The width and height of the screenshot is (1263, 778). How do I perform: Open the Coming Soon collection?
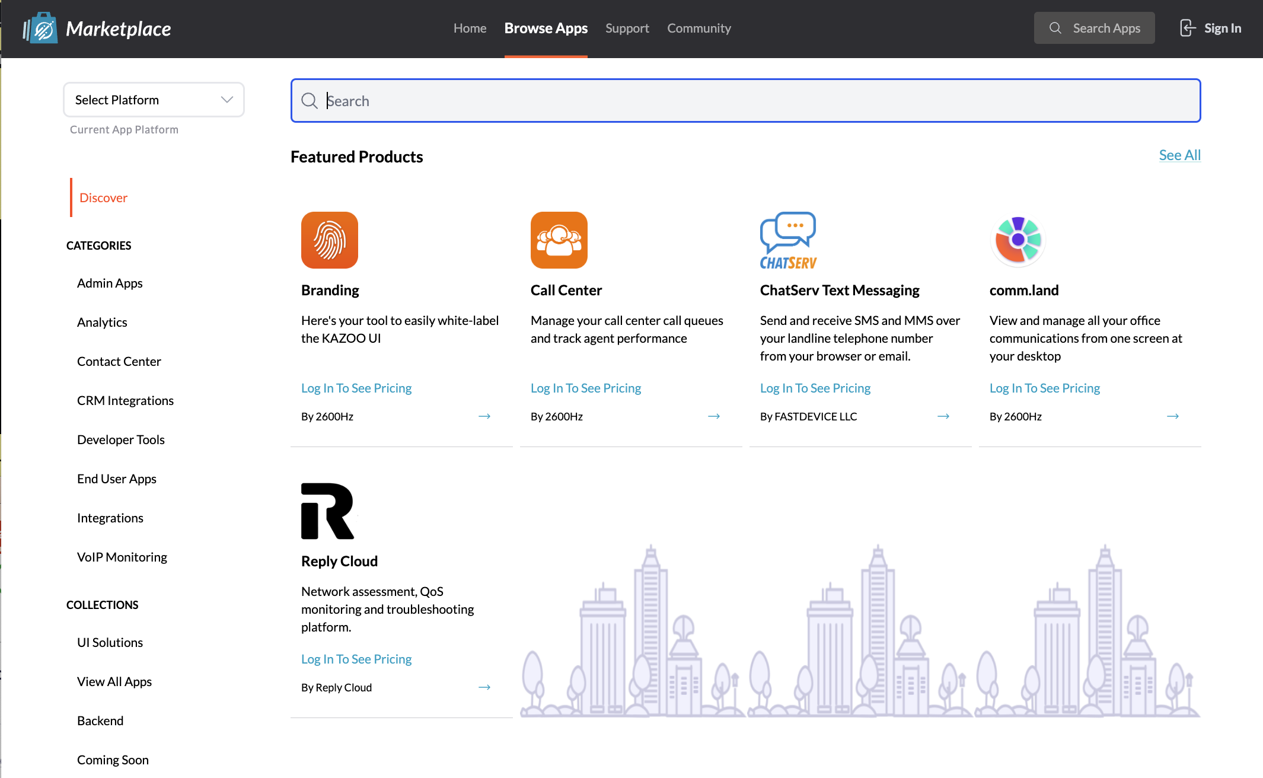click(113, 760)
